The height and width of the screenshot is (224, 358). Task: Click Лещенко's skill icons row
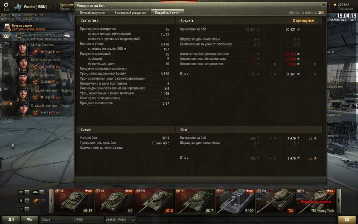pyautogui.click(x=48, y=97)
